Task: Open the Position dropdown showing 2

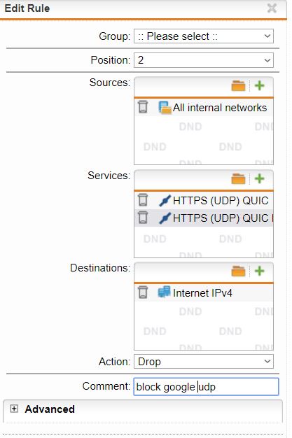Action: pyautogui.click(x=204, y=60)
